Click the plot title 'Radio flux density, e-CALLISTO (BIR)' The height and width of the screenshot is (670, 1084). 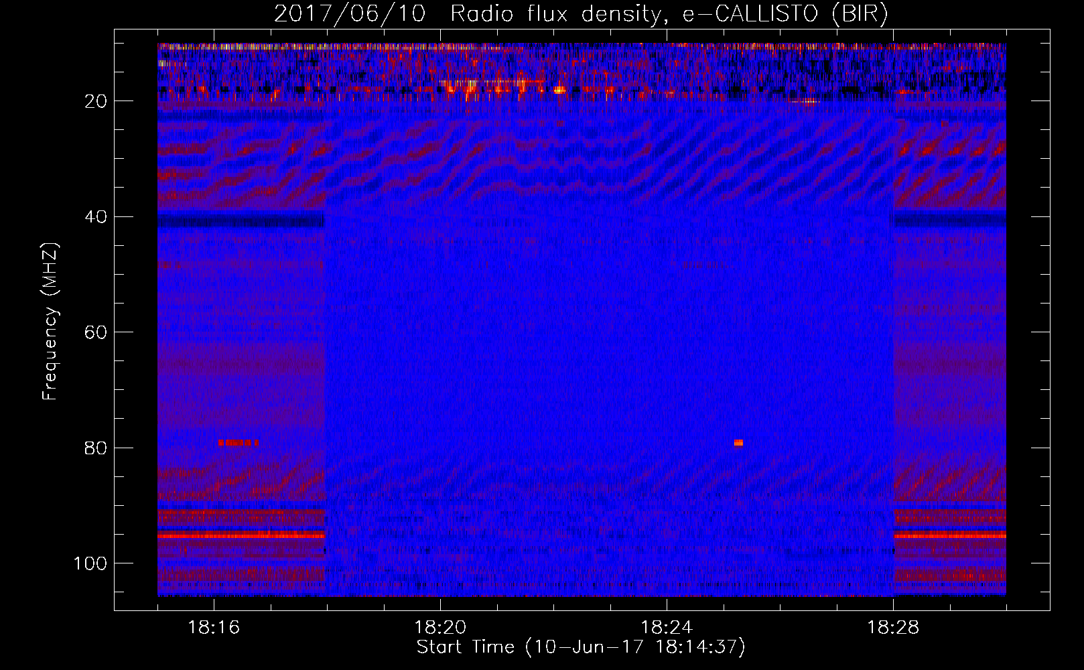click(669, 14)
